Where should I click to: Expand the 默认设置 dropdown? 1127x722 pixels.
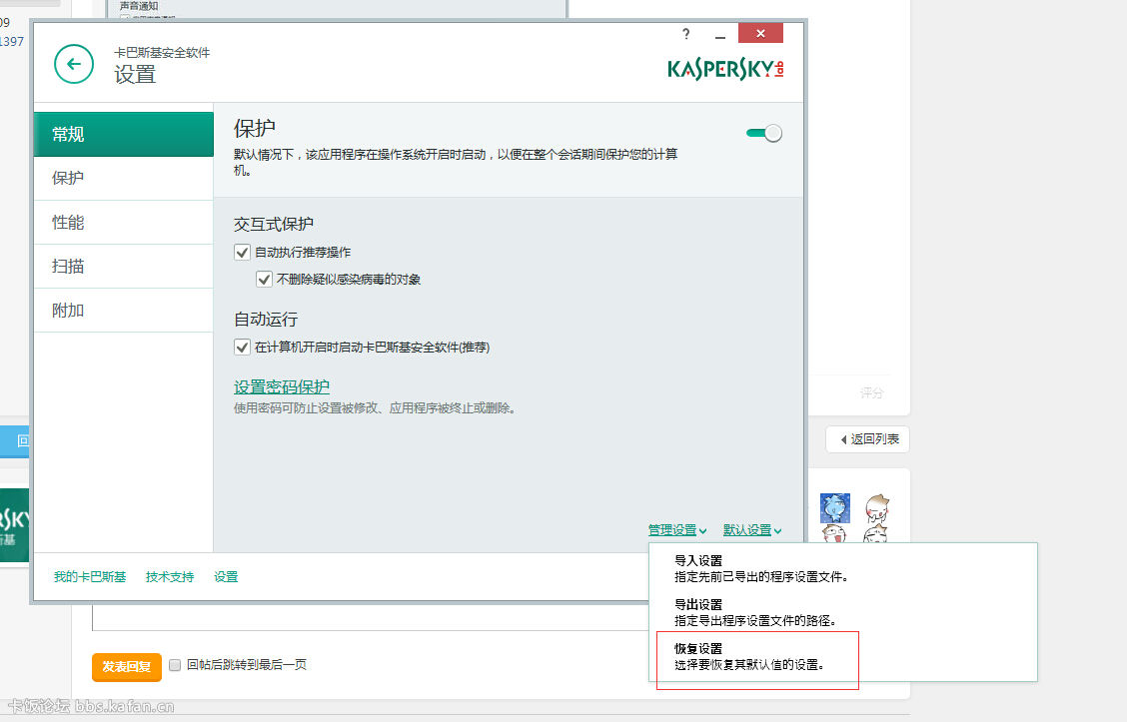pyautogui.click(x=751, y=530)
